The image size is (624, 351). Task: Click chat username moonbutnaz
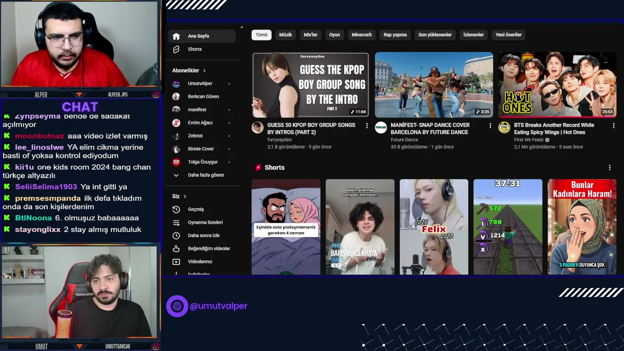pyautogui.click(x=39, y=136)
